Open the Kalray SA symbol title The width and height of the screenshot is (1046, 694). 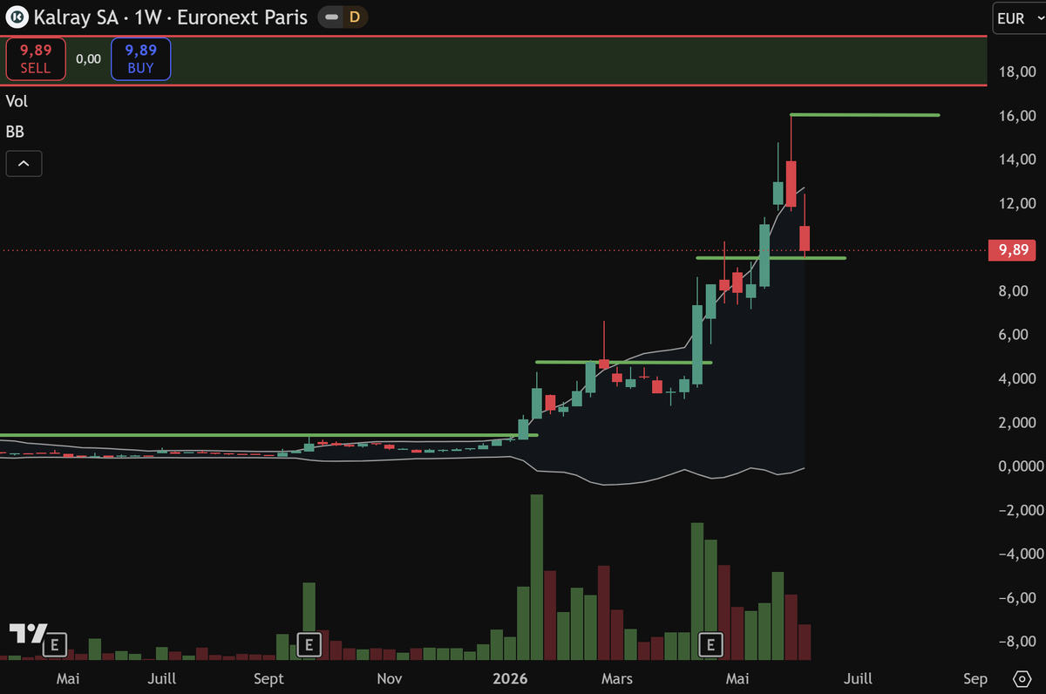pyautogui.click(x=171, y=17)
